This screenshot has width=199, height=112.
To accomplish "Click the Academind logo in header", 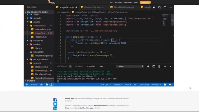I will 52,2.
